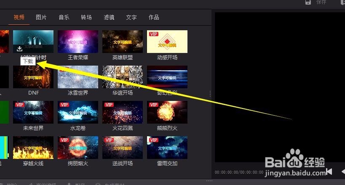Pick the 动感开场 yellow VIP thumbnail
345x185 pixels.
pos(167,42)
